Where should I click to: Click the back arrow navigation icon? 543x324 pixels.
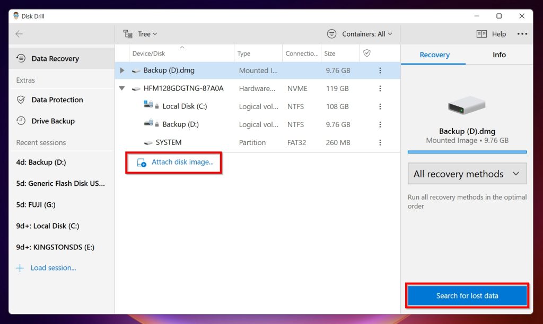(19, 33)
